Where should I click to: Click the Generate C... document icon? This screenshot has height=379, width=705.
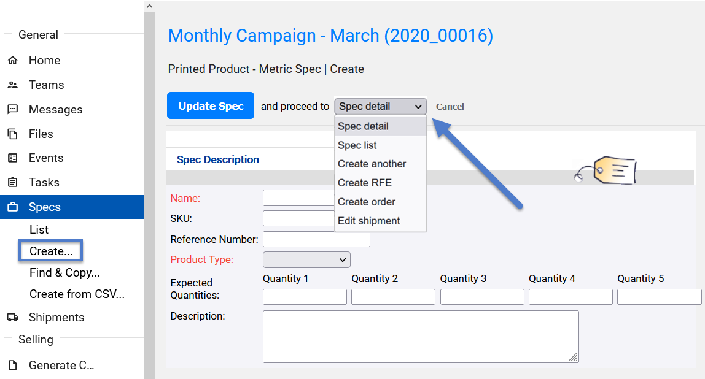coord(12,365)
